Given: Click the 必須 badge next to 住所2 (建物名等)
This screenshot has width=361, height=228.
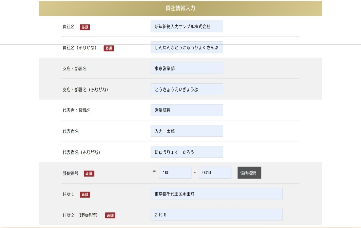Looking at the screenshot, I should pyautogui.click(x=110, y=215).
